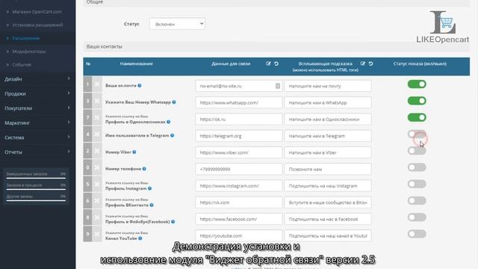
Task: Click the https://vk.com input field
Action: pyautogui.click(x=239, y=202)
